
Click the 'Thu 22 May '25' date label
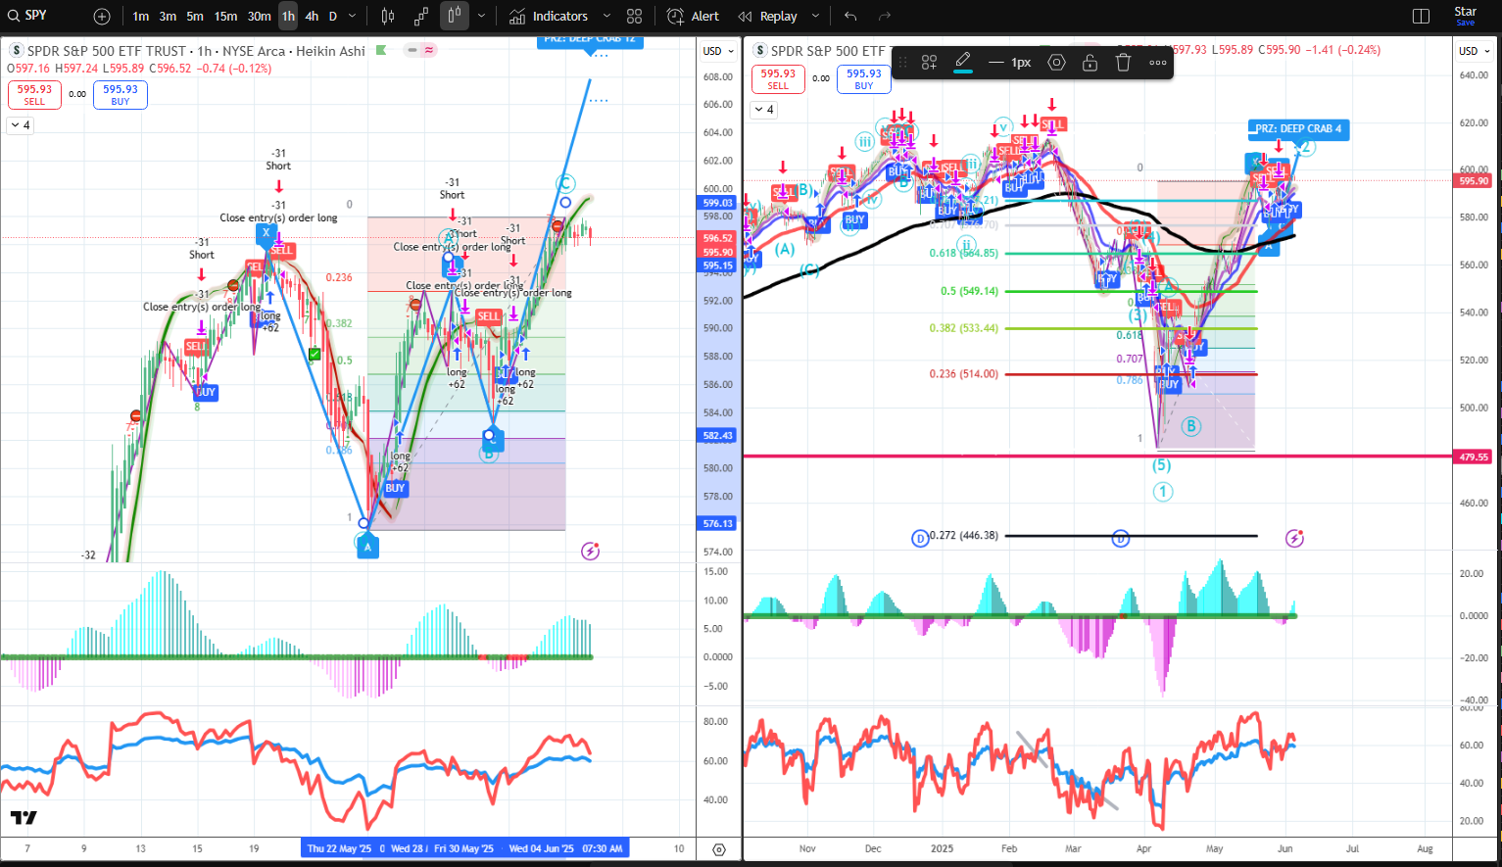339,848
